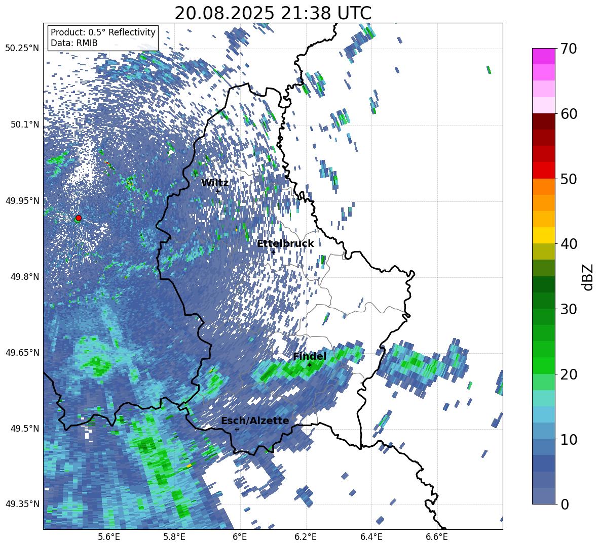Click the dark green colorbar band near 35
Viewport: 600px width, 547px height.
(543, 284)
